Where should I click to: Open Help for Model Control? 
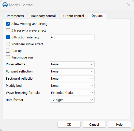click(x=119, y=124)
